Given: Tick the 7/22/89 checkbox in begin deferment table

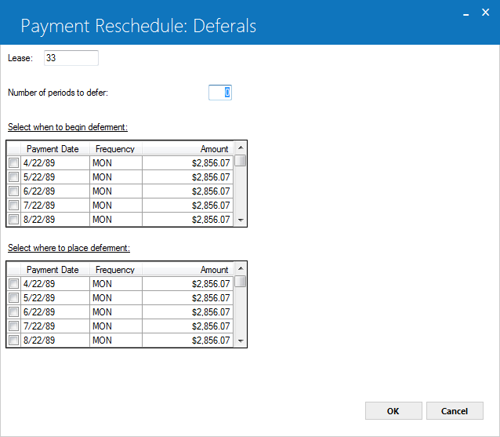Looking at the screenshot, I should coord(13,205).
